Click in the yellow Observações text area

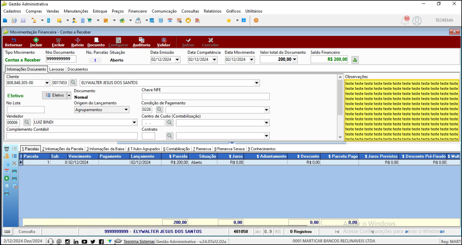(x=402, y=110)
